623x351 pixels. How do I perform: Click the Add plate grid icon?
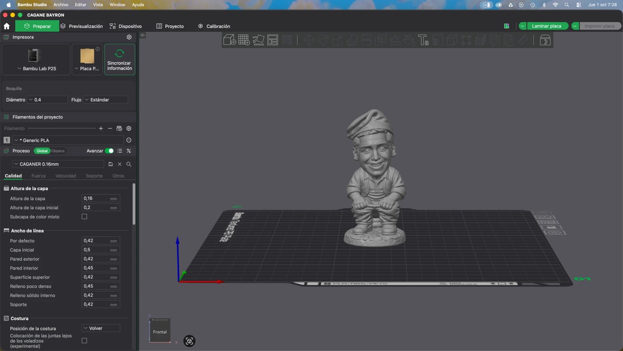pos(244,40)
